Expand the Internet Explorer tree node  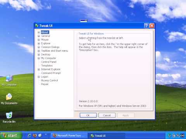[x=39, y=69]
